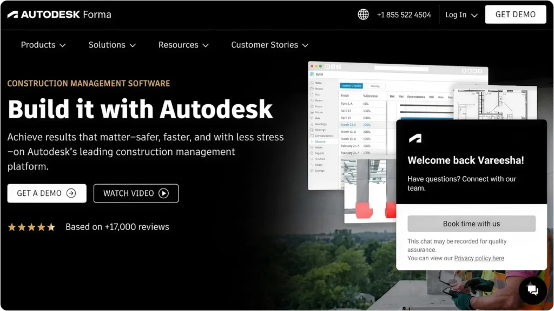Open the Customer Stories menu

point(269,45)
